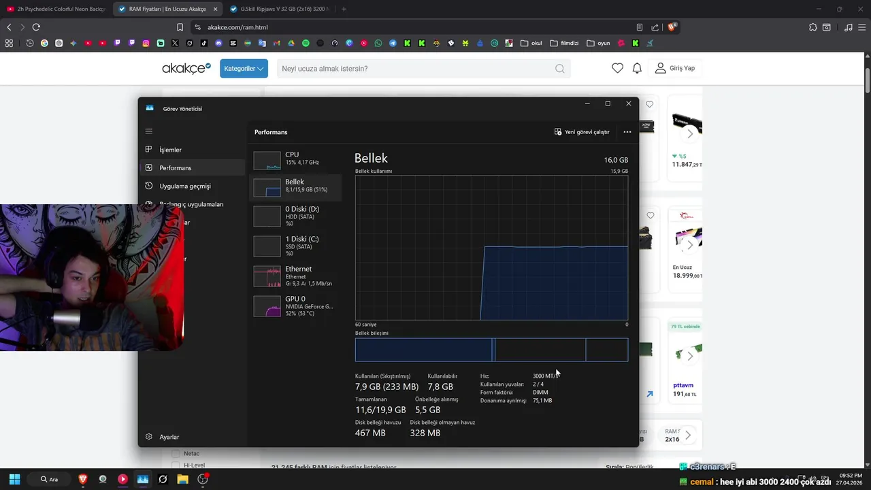Open a new browser tab with plus button
Image resolution: width=871 pixels, height=490 pixels.
click(x=344, y=9)
